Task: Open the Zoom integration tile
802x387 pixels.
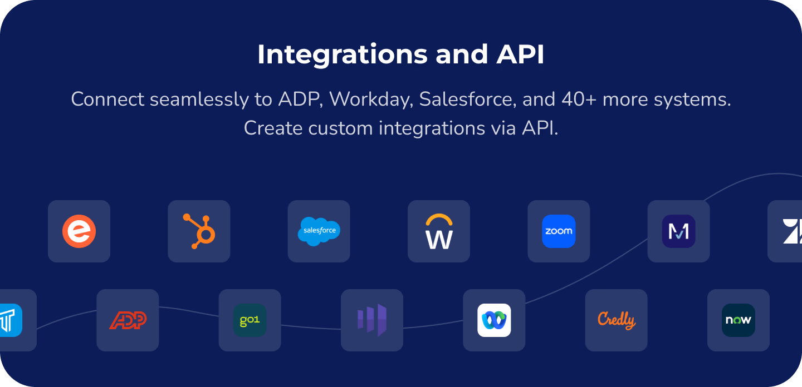Action: (559, 231)
